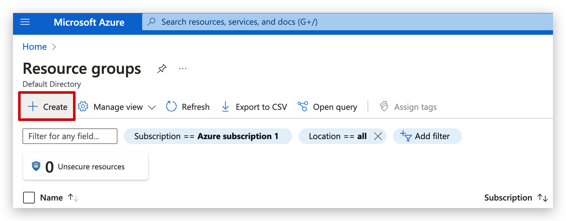Viewport: 566px width, 221px height.
Task: Open the hamburger portal menu
Action: pos(25,22)
